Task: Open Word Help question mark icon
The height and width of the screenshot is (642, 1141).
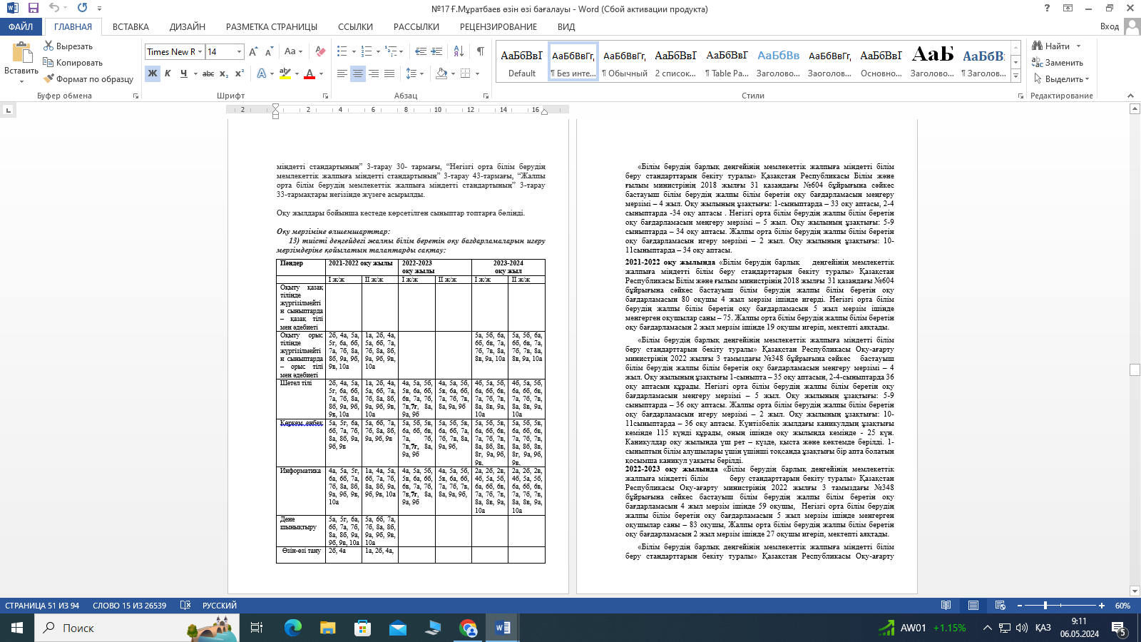Action: tap(1047, 8)
